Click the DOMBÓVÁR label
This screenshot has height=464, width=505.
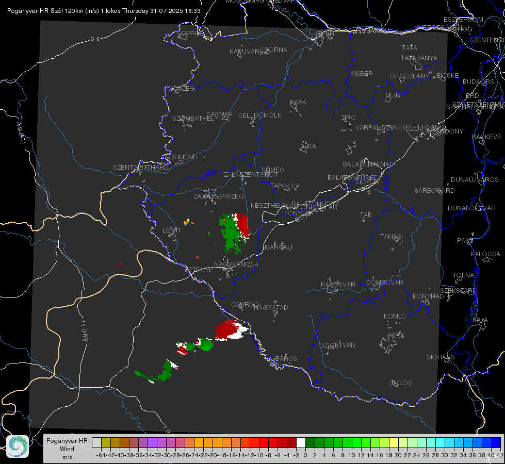tap(384, 283)
